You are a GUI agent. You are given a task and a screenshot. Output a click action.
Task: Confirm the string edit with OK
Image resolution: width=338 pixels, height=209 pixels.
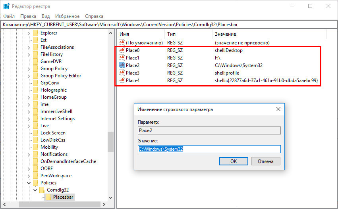(234, 161)
